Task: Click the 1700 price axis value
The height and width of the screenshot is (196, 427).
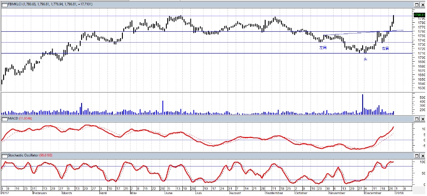Action: point(422,58)
